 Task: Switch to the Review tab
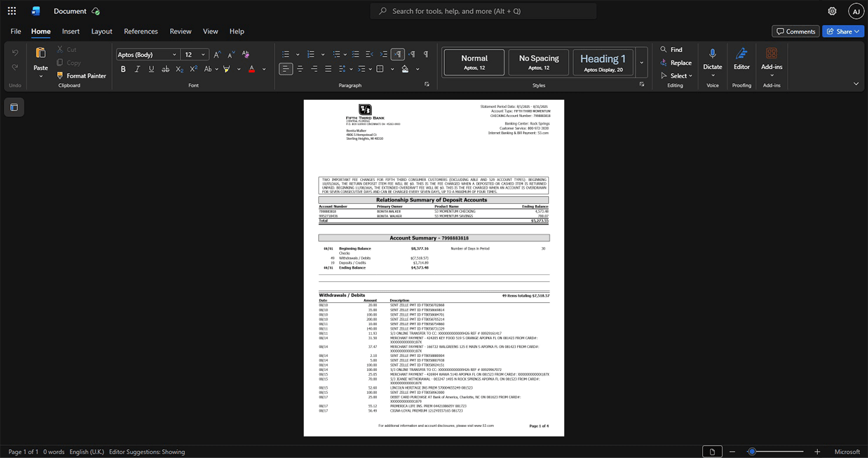180,31
